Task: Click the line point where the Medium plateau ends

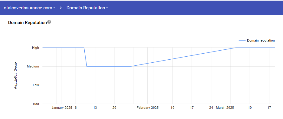Action: (x=131, y=66)
